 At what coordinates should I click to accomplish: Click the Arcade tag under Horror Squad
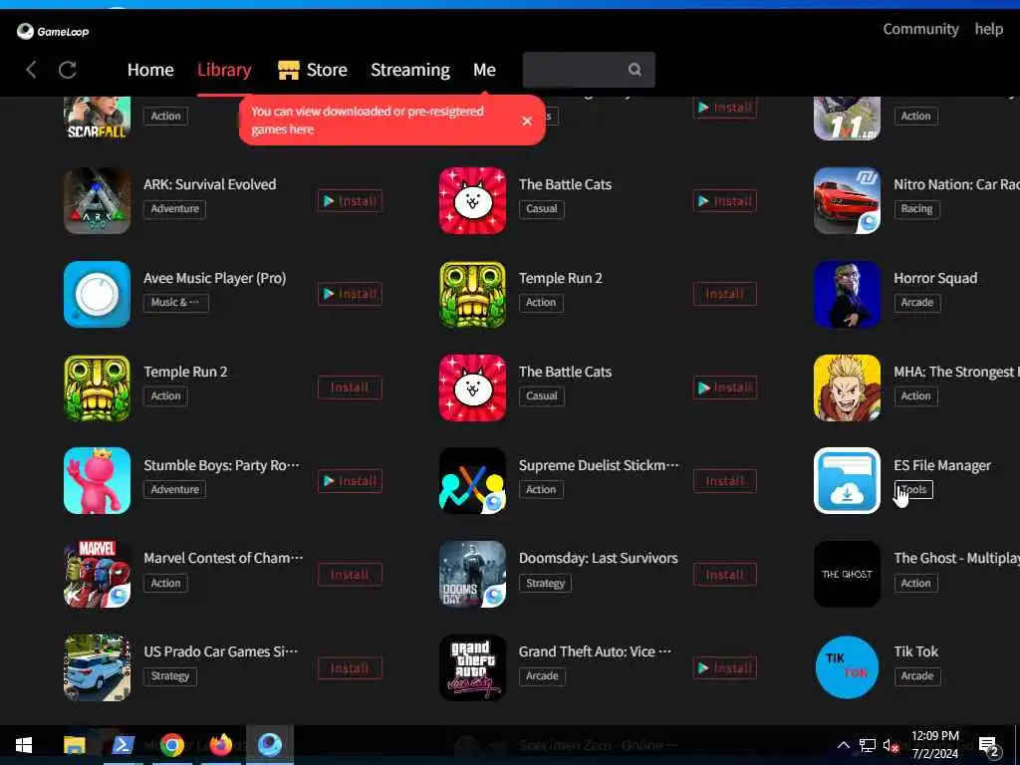click(x=917, y=303)
